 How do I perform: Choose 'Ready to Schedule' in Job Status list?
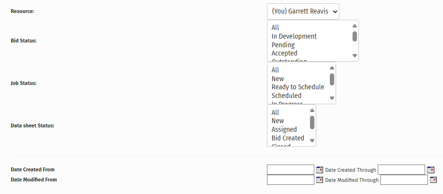click(297, 87)
